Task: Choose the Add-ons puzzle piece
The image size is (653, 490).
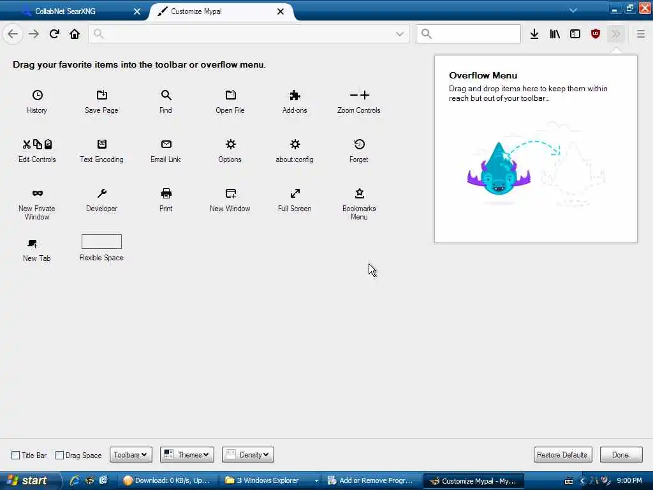Action: [x=295, y=96]
